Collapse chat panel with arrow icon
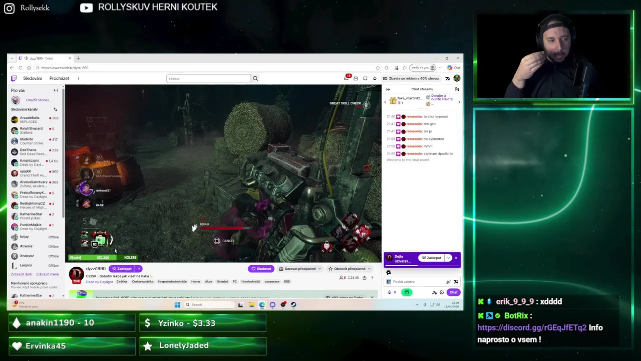The height and width of the screenshot is (361, 641). tap(388, 89)
